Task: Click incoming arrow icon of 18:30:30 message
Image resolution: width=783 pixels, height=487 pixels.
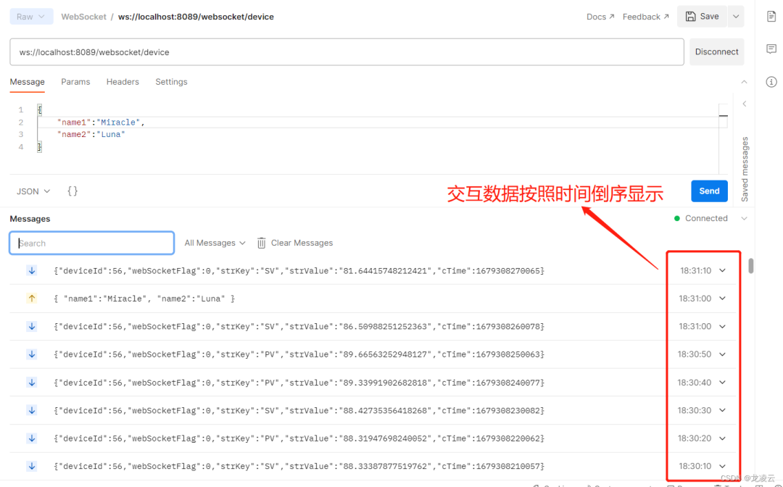Action: (x=32, y=410)
